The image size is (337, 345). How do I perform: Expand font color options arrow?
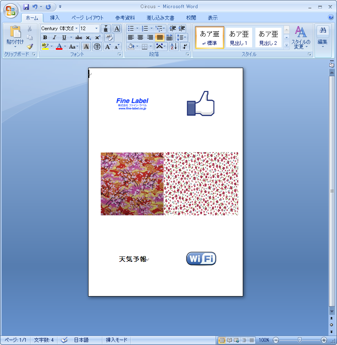[x=65, y=46]
